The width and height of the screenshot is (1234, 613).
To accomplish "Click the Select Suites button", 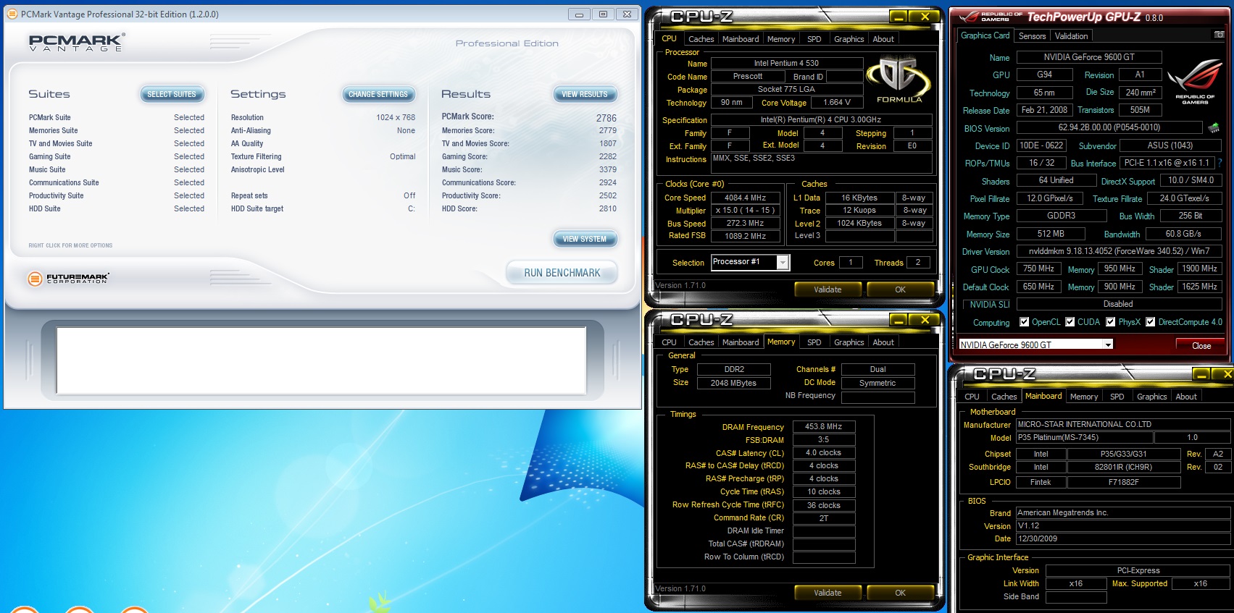I will (x=172, y=94).
